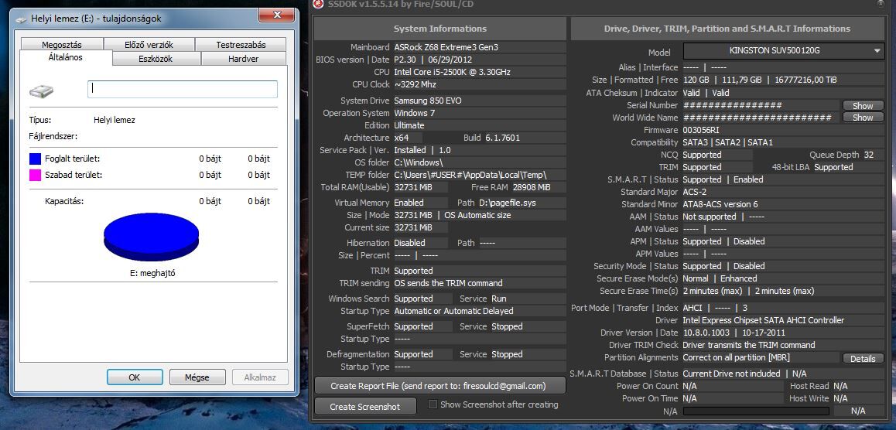The image size is (896, 430).
Task: Close the drive properties dialog
Action: pyautogui.click(x=277, y=14)
